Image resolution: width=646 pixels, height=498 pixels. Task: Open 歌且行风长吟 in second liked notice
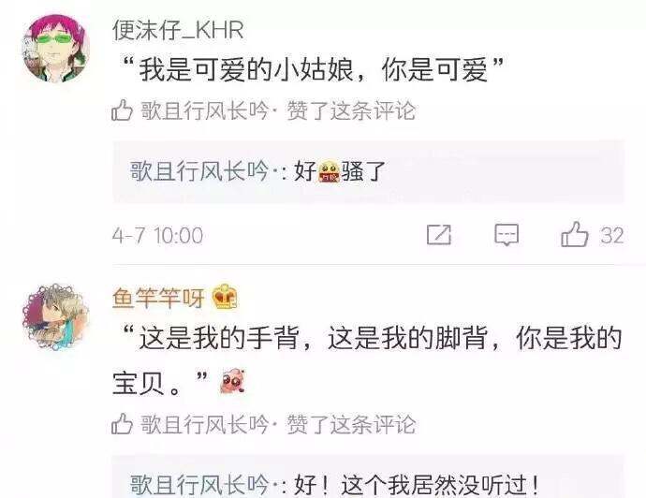pyautogui.click(x=204, y=424)
